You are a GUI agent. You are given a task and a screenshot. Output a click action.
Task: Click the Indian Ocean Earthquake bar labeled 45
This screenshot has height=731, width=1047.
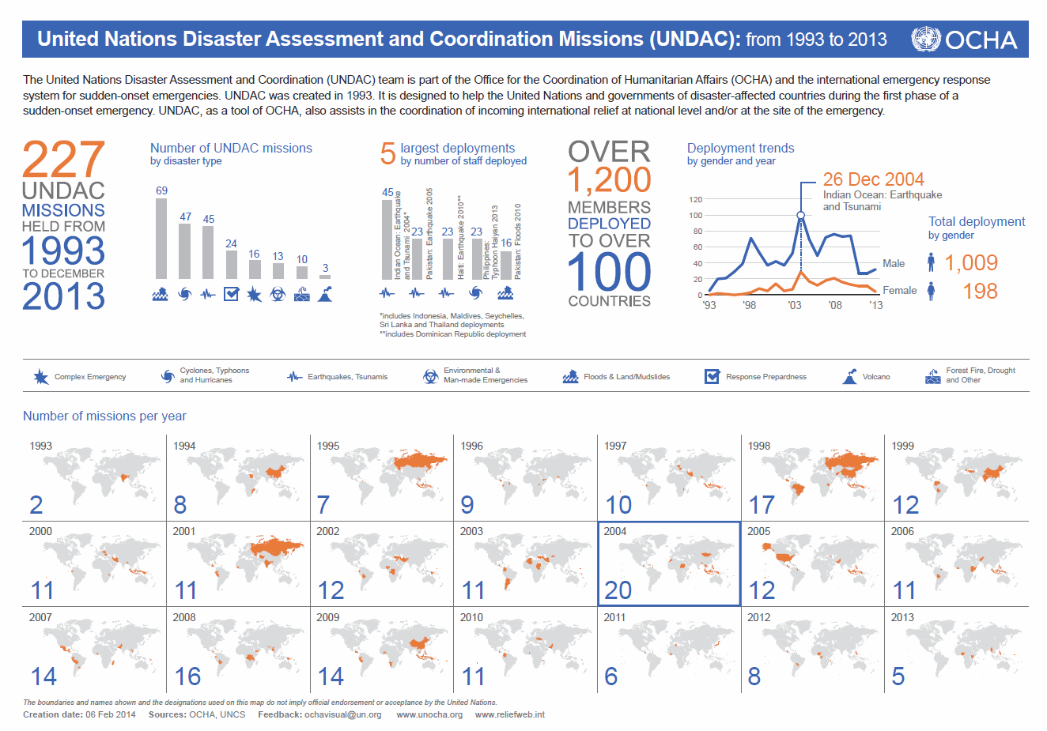[x=387, y=239]
